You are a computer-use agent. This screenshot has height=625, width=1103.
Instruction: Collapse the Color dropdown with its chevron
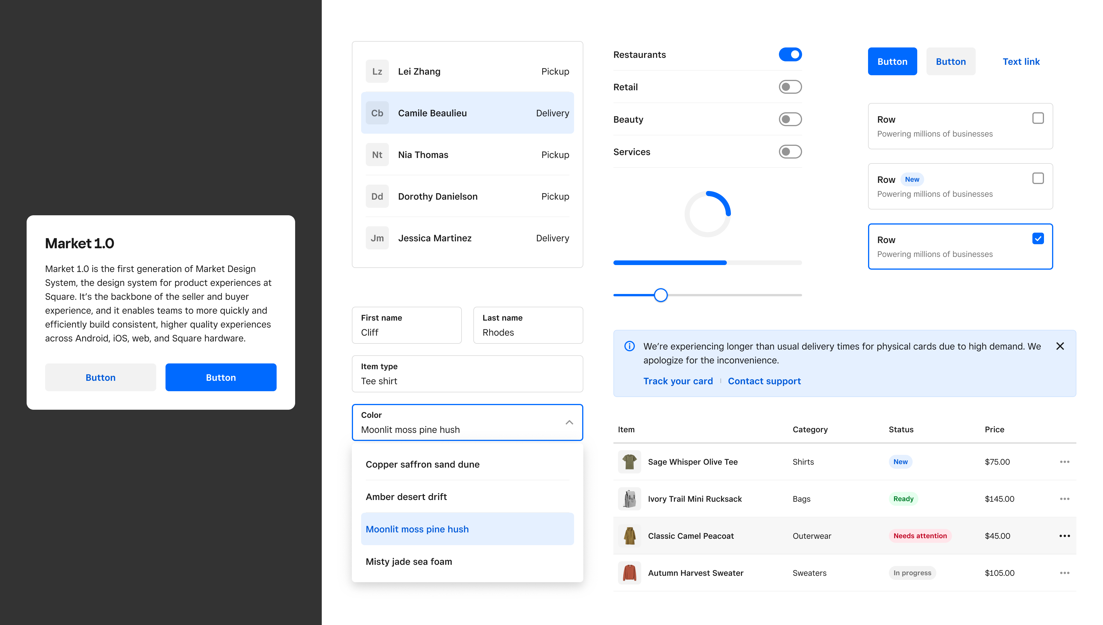pos(569,422)
